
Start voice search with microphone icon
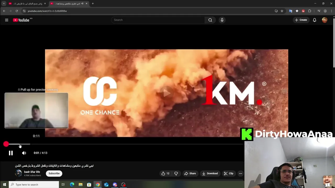coord(222,20)
